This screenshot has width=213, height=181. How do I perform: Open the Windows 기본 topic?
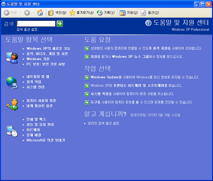(x=38, y=59)
